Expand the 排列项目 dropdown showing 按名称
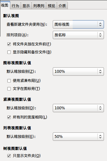 coord(78,35)
